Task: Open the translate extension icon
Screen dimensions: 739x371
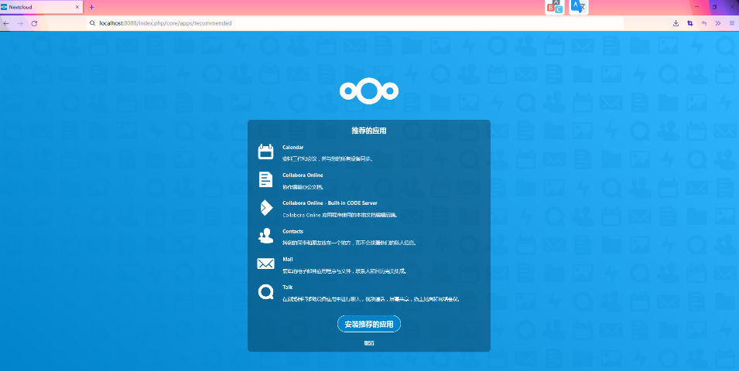Action: coord(578,7)
